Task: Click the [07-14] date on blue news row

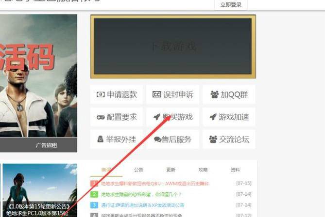Action: 244,205
